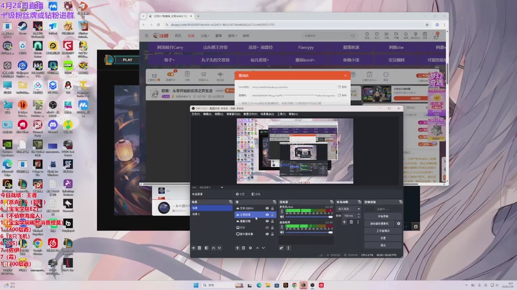The width and height of the screenshot is (517, 290).
Task: Hide the highlighted selected source
Action: tap(267, 215)
